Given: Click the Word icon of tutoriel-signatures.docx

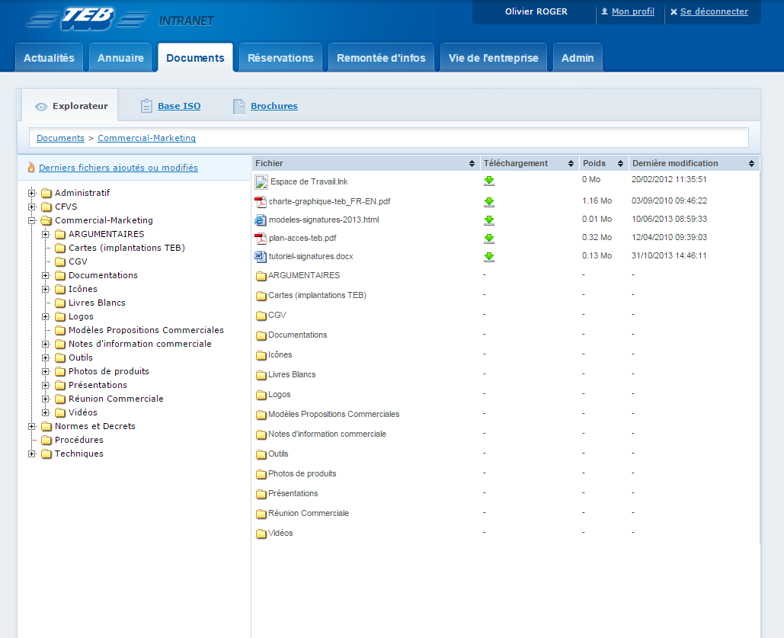Looking at the screenshot, I should click(261, 257).
